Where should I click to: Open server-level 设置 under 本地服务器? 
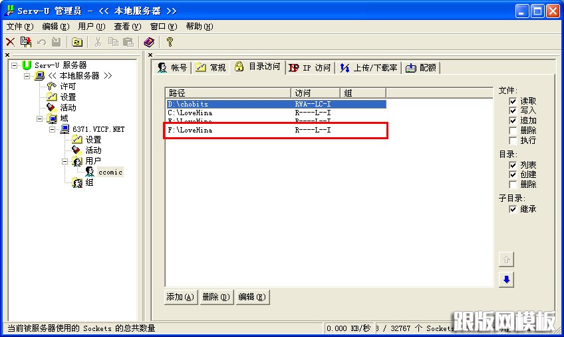click(x=68, y=97)
